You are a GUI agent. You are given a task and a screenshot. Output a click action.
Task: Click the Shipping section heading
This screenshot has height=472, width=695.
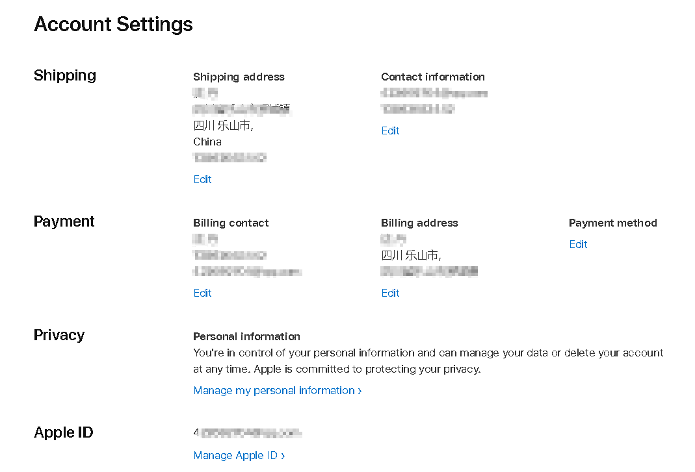coord(65,75)
